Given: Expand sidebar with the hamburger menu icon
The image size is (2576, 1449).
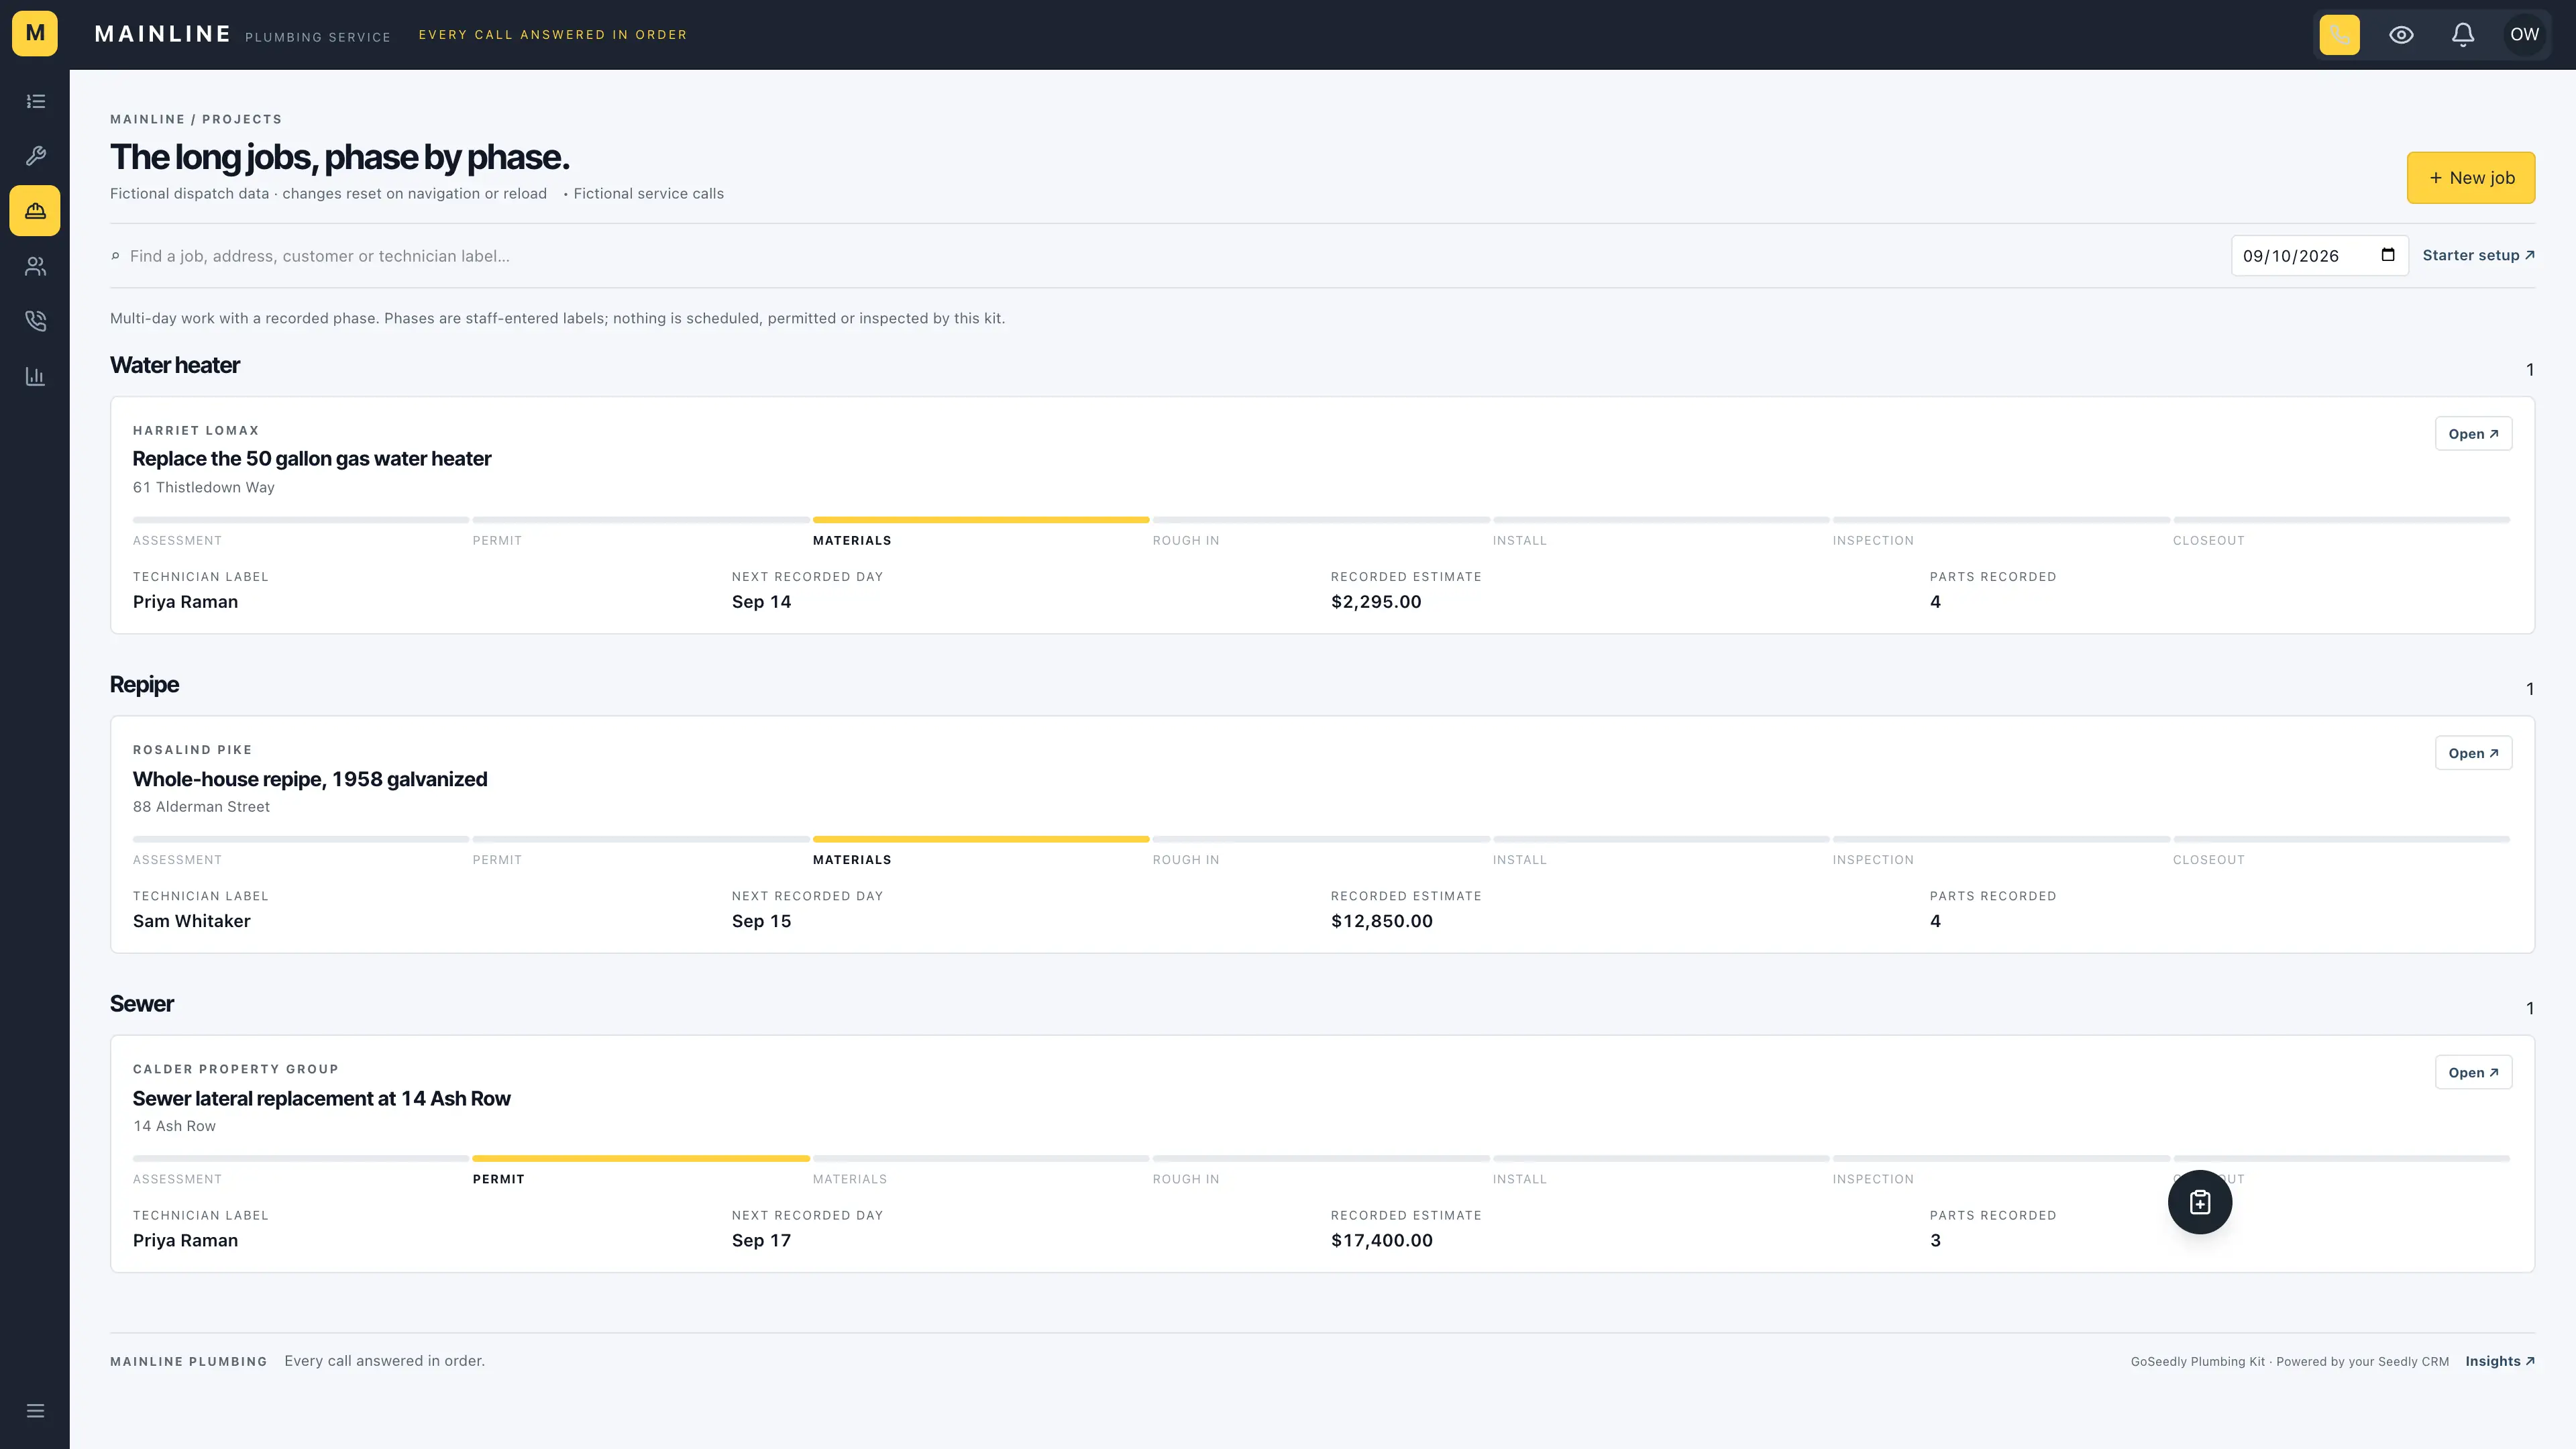Looking at the screenshot, I should (35, 1411).
